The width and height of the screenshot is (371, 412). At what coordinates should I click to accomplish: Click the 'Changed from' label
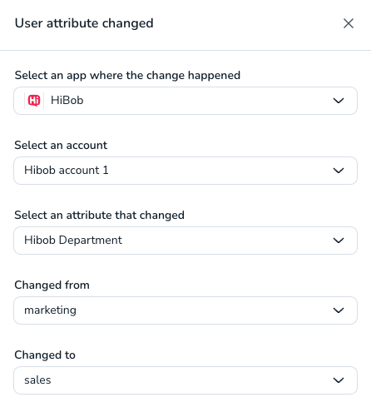coord(52,285)
